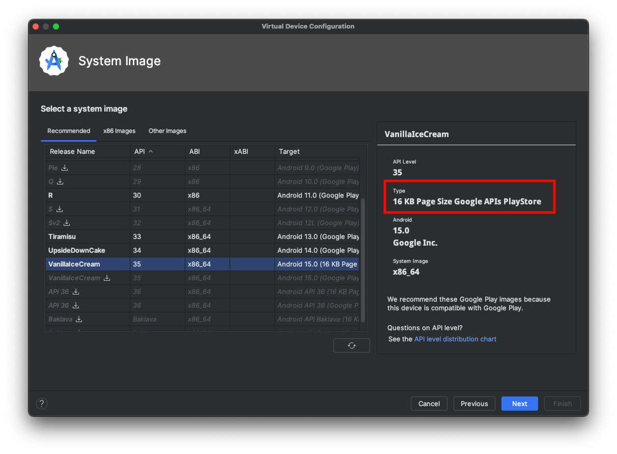Click 16 KB Page Size type text
The width and height of the screenshot is (617, 454).
467,201
